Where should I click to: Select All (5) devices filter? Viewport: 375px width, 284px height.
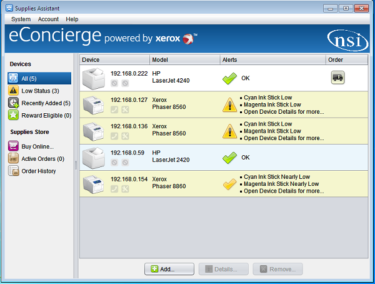point(39,78)
